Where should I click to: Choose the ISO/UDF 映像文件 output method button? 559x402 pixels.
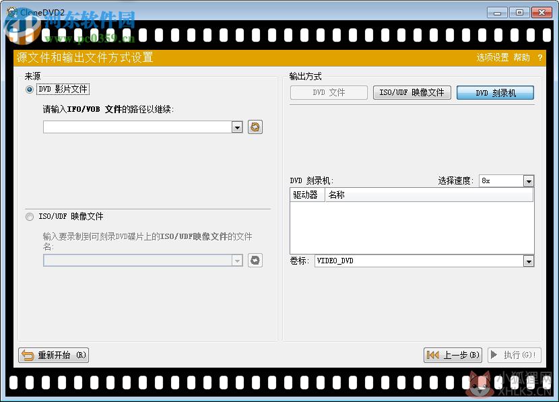[412, 93]
